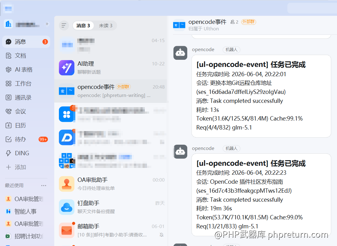Open the first OA审批管理 recent item
Viewport: 337px width, 246px height.
[24, 199]
